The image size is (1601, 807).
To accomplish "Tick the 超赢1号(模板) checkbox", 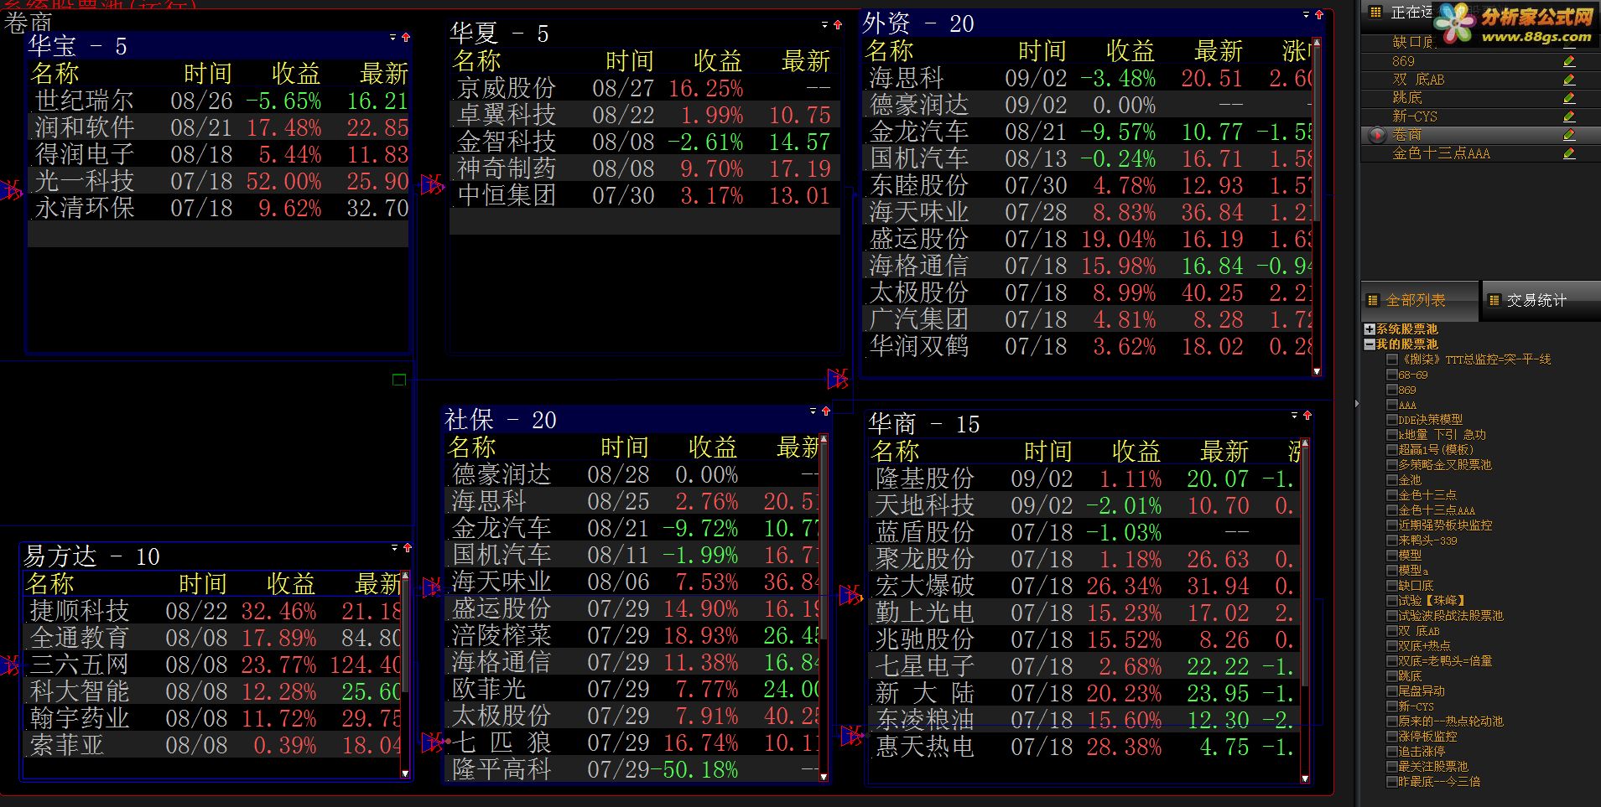I will point(1392,450).
